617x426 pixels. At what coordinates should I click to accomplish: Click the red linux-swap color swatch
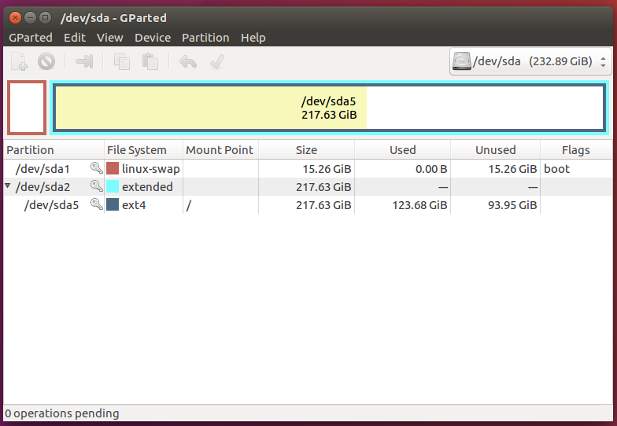113,168
